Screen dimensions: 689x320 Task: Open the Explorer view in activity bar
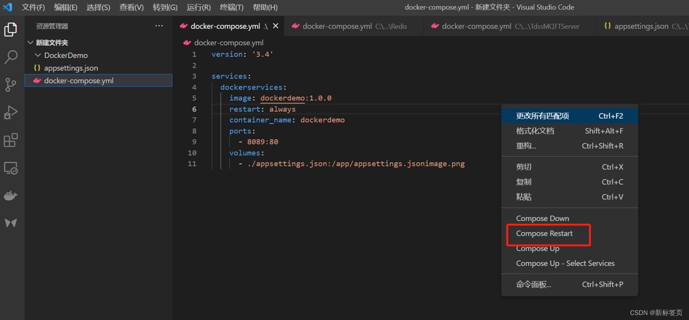tap(11, 29)
